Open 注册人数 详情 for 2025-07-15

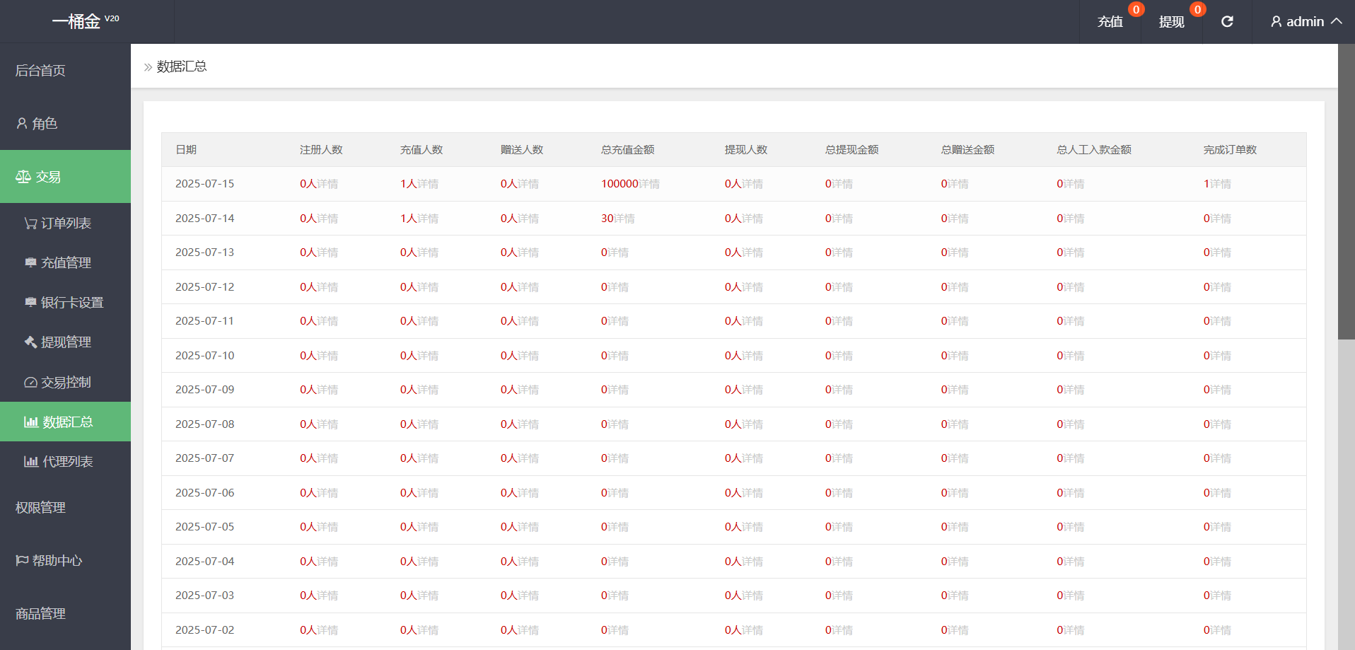click(x=327, y=184)
